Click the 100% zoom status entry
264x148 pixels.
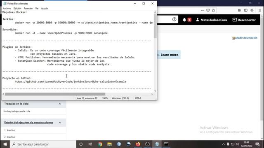(x=105, y=98)
